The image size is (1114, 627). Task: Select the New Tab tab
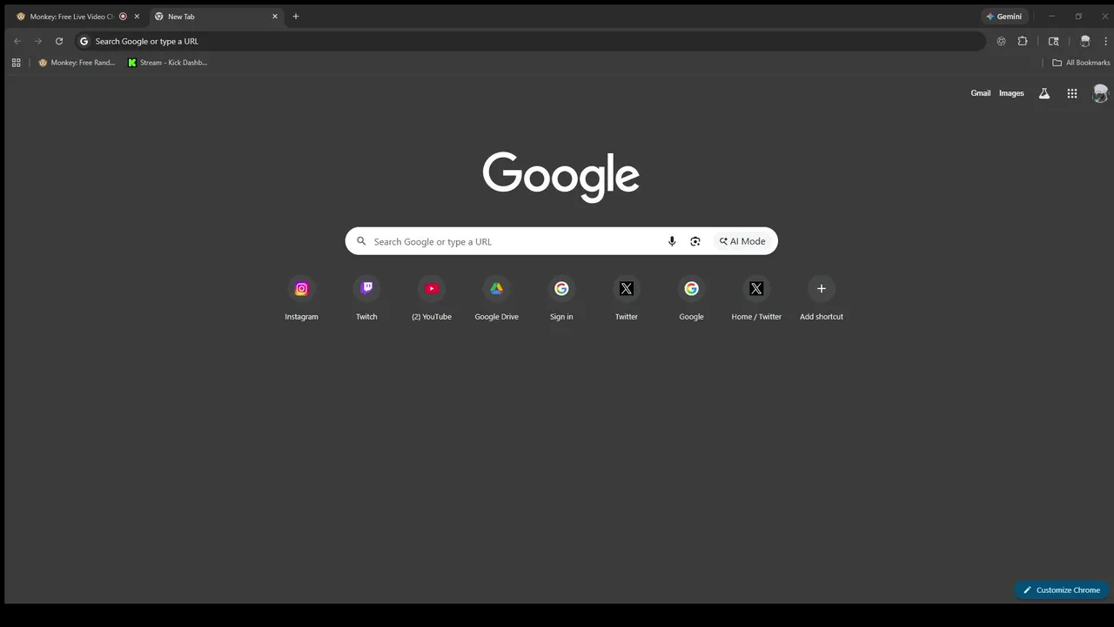click(x=216, y=17)
